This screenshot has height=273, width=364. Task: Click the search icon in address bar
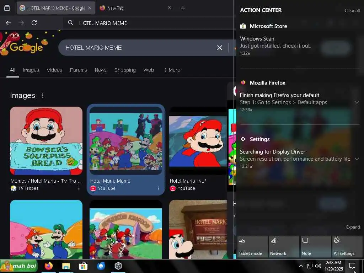[x=71, y=23]
